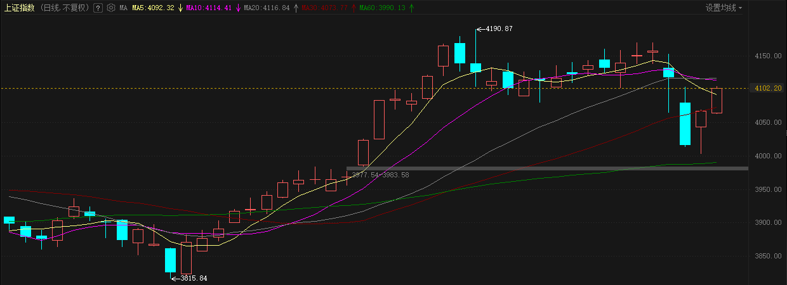Open the question mark help icon
The image size is (787, 285).
97,8
